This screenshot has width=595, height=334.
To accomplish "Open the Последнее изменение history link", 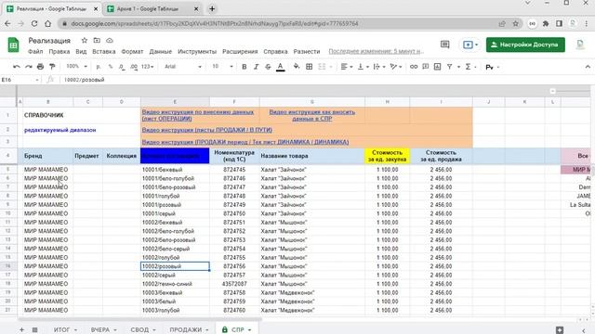I will (x=376, y=52).
